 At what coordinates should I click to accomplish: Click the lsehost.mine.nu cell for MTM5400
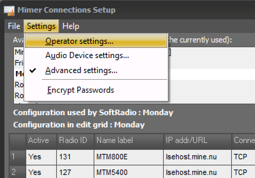(197, 172)
